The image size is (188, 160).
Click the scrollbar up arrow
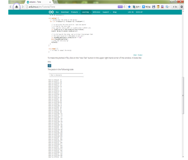click(x=183, y=11)
